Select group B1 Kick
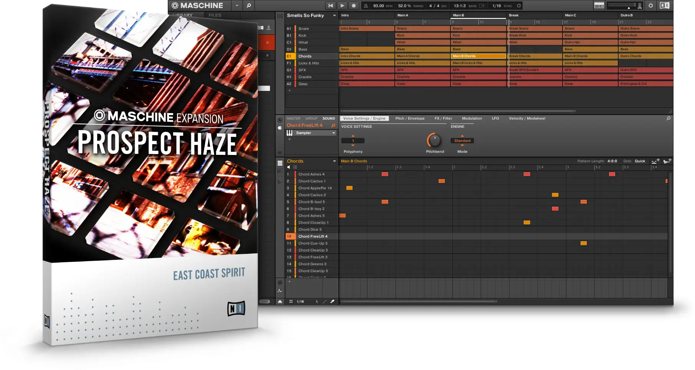The height and width of the screenshot is (370, 695). click(x=312, y=36)
